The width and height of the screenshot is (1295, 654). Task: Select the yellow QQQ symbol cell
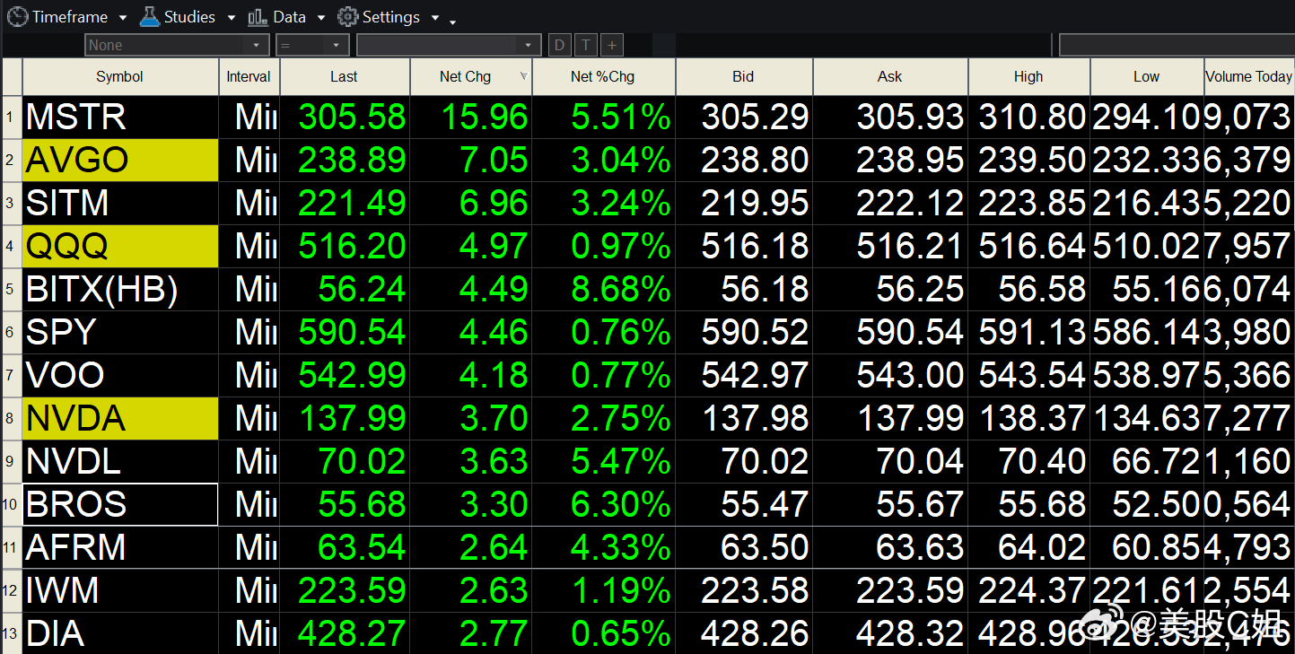click(120, 246)
